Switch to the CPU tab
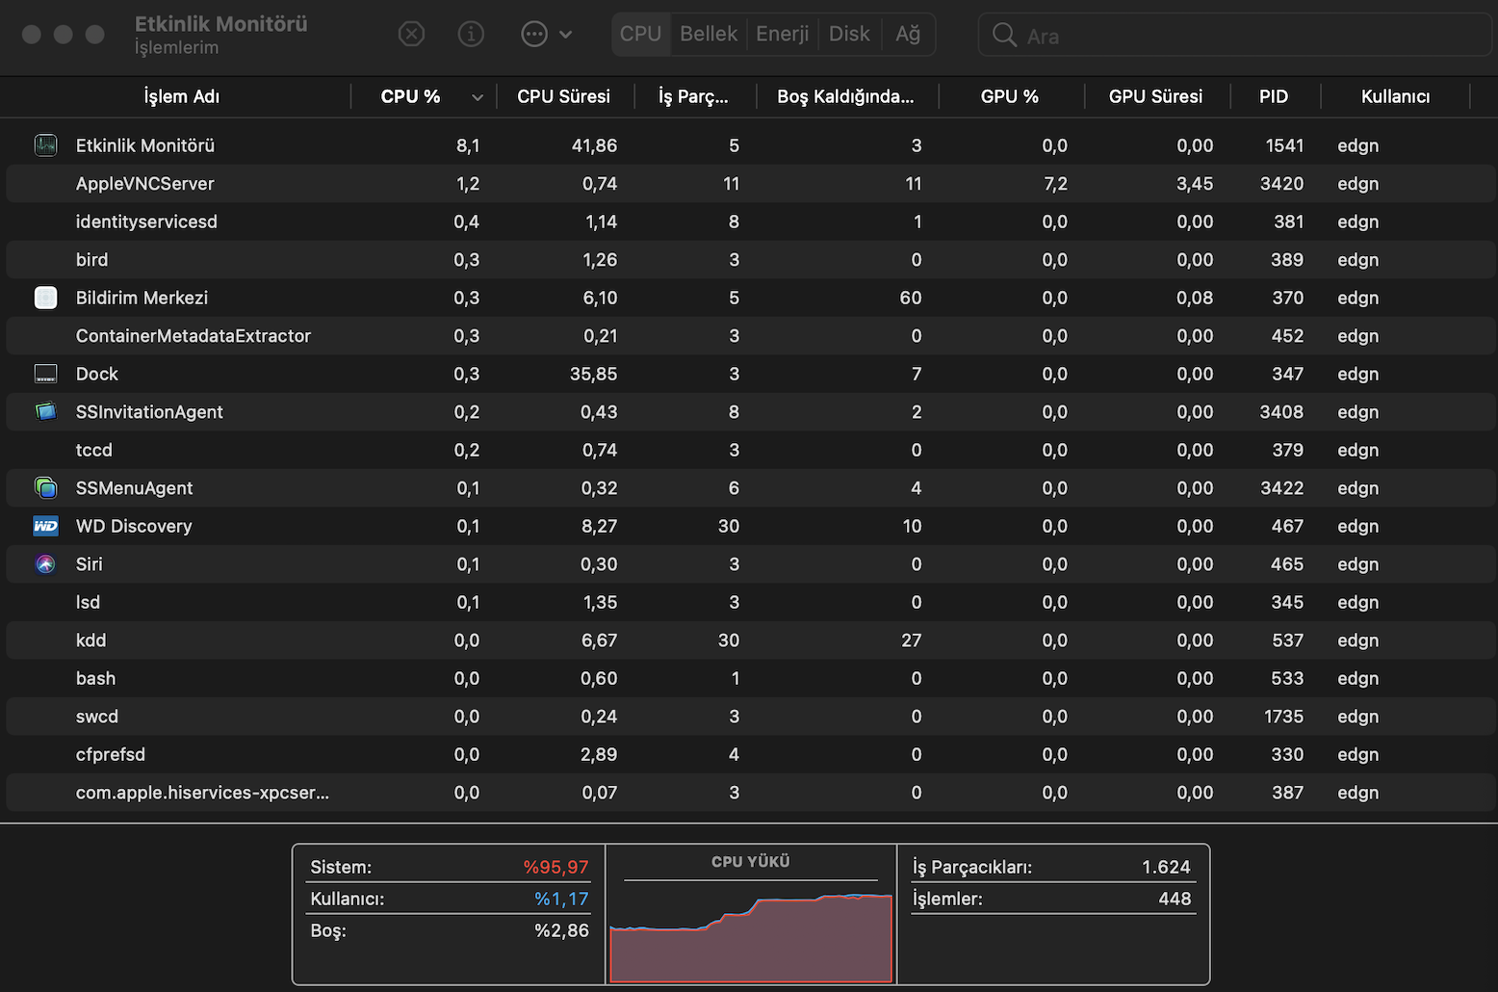 pyautogui.click(x=640, y=34)
